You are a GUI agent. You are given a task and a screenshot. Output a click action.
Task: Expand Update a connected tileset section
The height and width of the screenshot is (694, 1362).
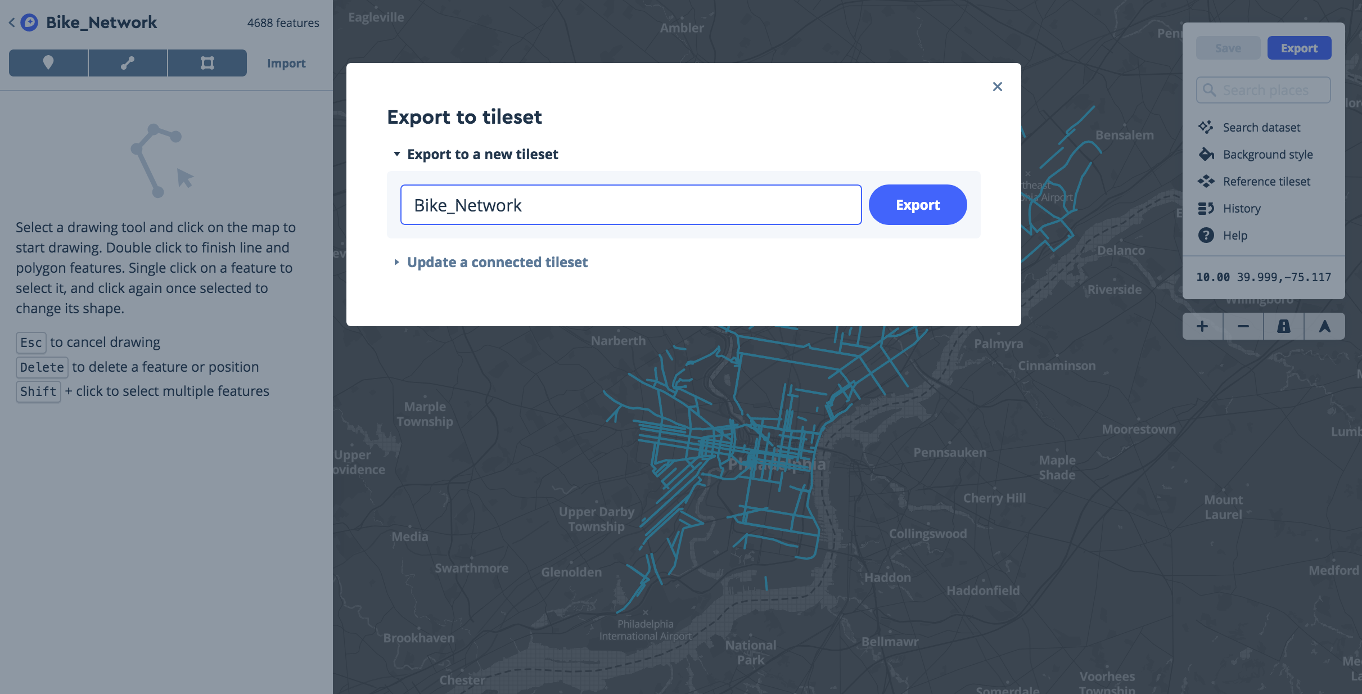click(497, 262)
